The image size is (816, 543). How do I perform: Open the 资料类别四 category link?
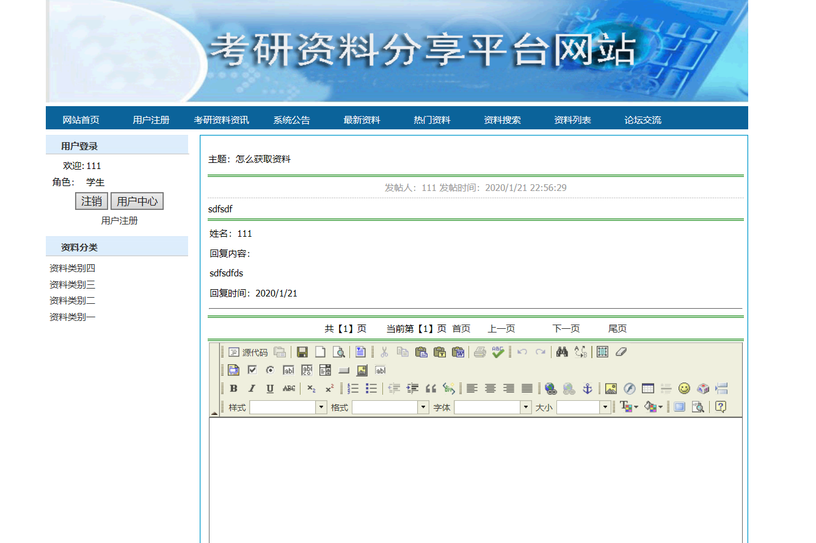72,268
